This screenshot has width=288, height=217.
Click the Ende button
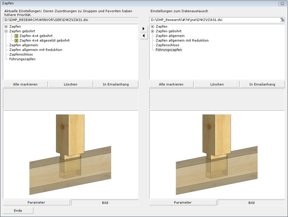pos(18,210)
